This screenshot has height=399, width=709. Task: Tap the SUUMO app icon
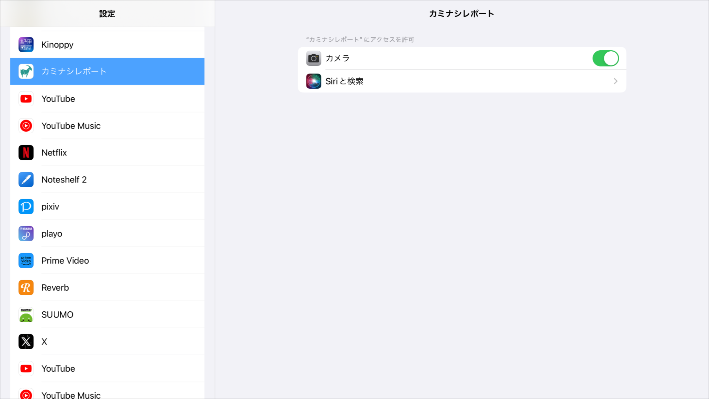[26, 314]
